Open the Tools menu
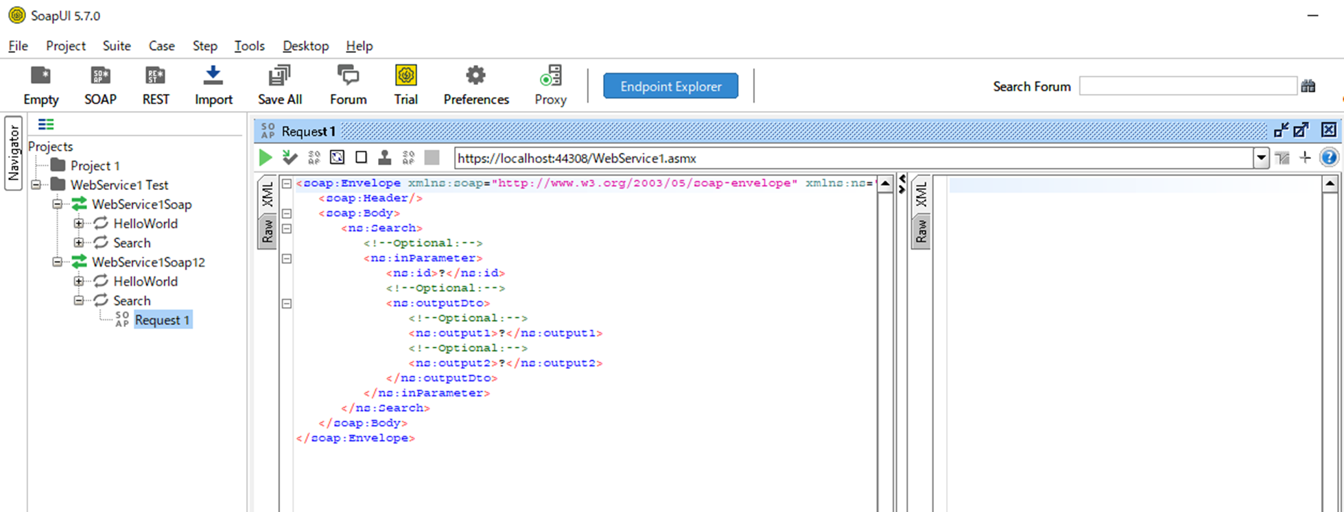The image size is (1344, 512). [249, 46]
